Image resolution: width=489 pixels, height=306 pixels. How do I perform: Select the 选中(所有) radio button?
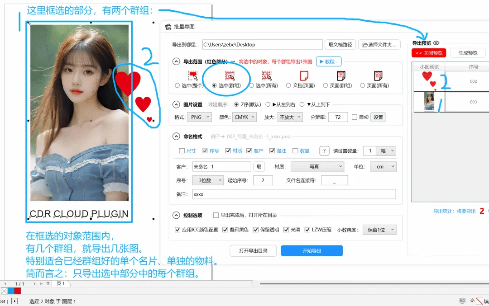tap(251, 85)
